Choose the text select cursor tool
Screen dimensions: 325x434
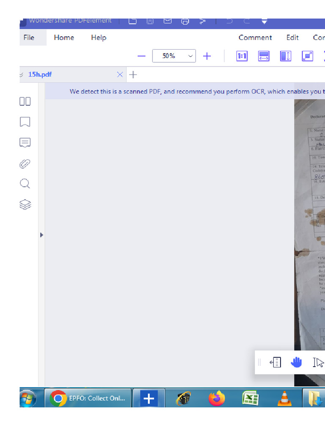point(318,362)
